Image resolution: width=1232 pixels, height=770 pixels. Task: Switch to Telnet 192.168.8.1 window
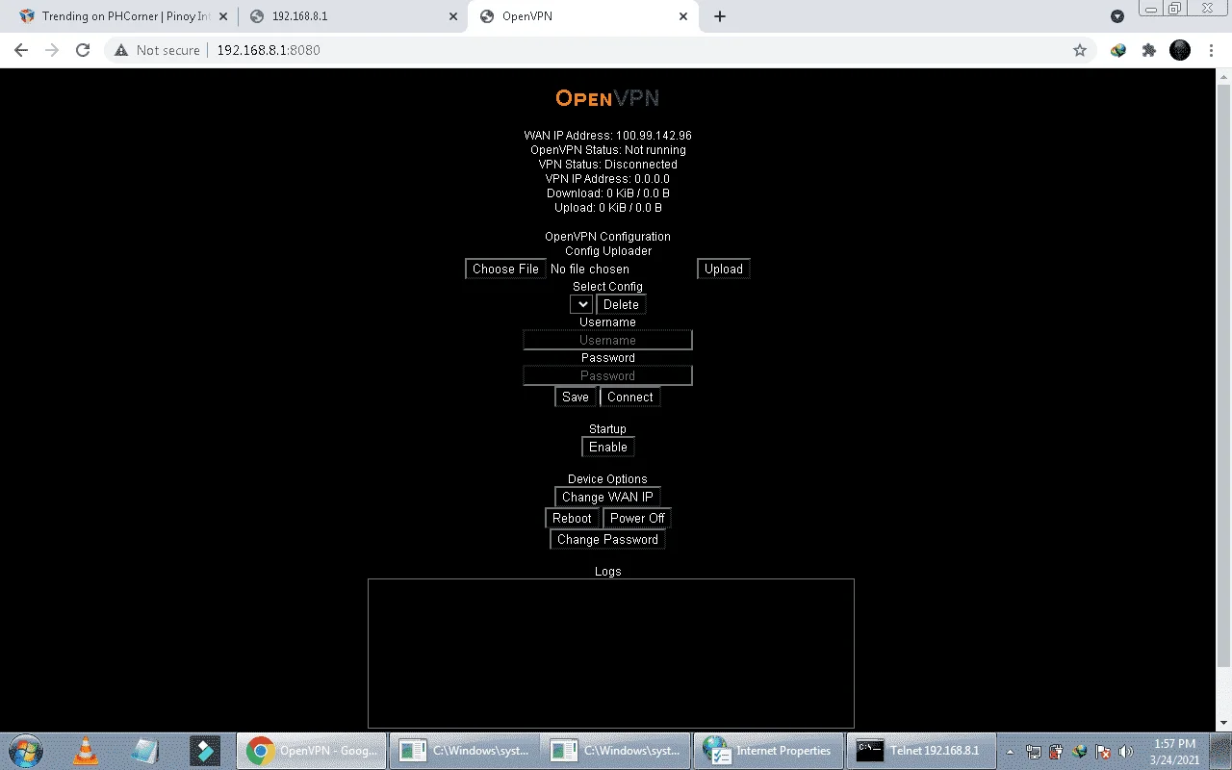pos(920,751)
